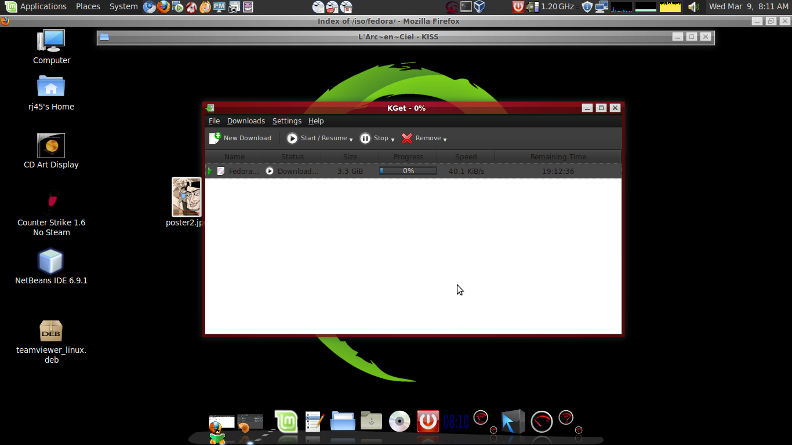Image resolution: width=792 pixels, height=445 pixels.
Task: Open the System menu in top panel
Action: [x=123, y=6]
